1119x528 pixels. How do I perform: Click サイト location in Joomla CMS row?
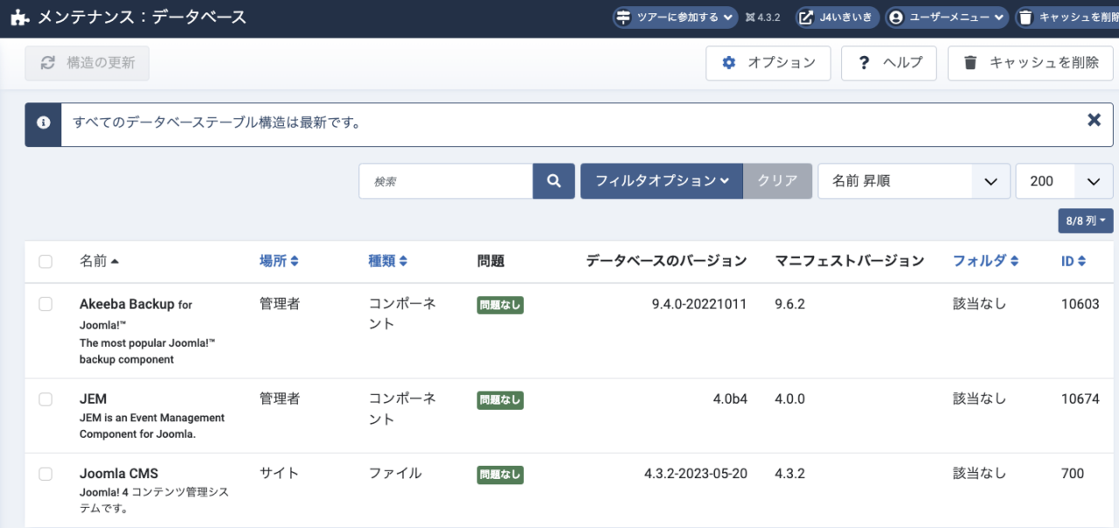coord(280,474)
